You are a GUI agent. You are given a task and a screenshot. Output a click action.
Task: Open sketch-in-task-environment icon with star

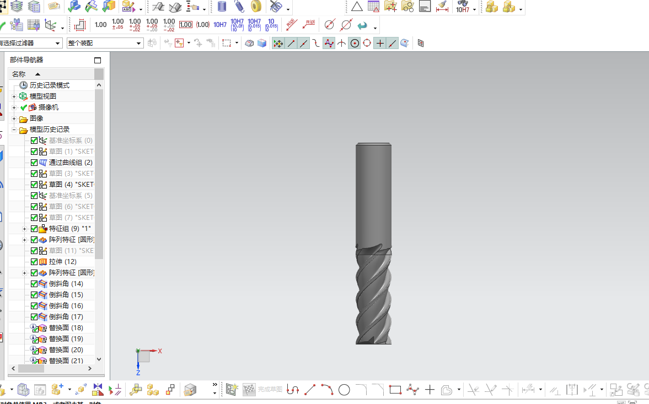pos(232,390)
